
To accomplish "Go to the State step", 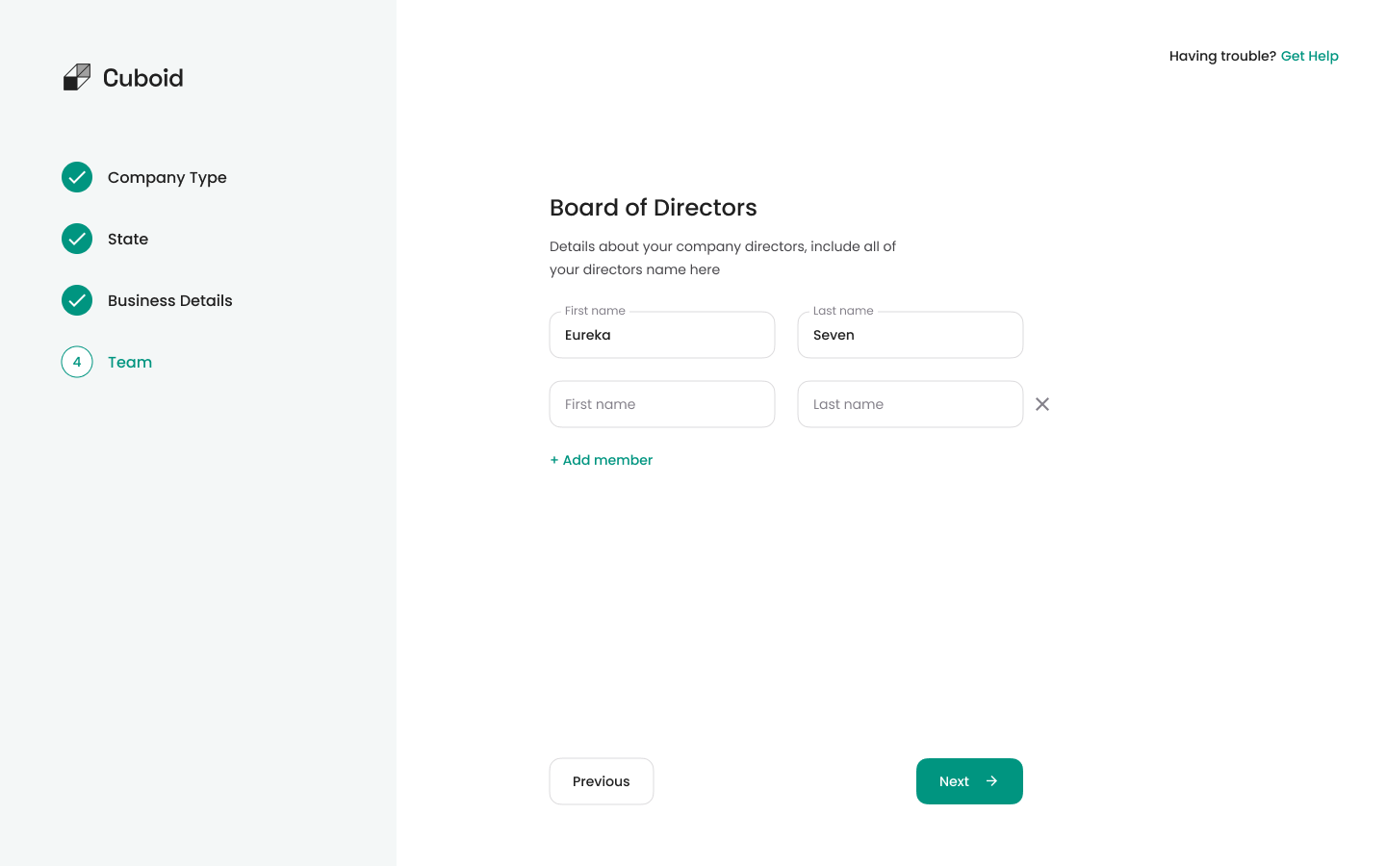I will pyautogui.click(x=128, y=239).
